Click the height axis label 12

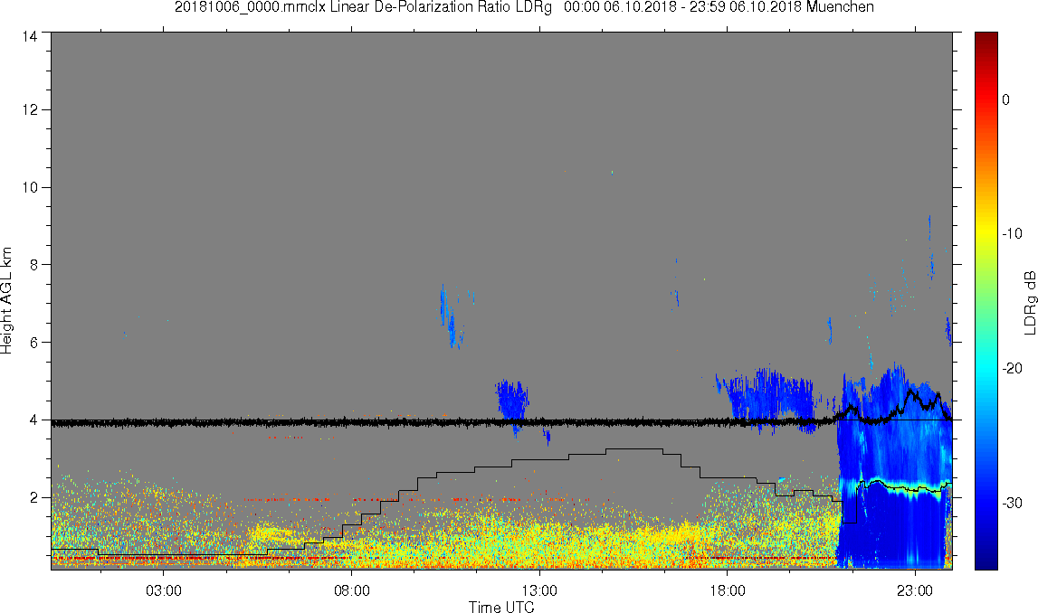tap(30, 109)
